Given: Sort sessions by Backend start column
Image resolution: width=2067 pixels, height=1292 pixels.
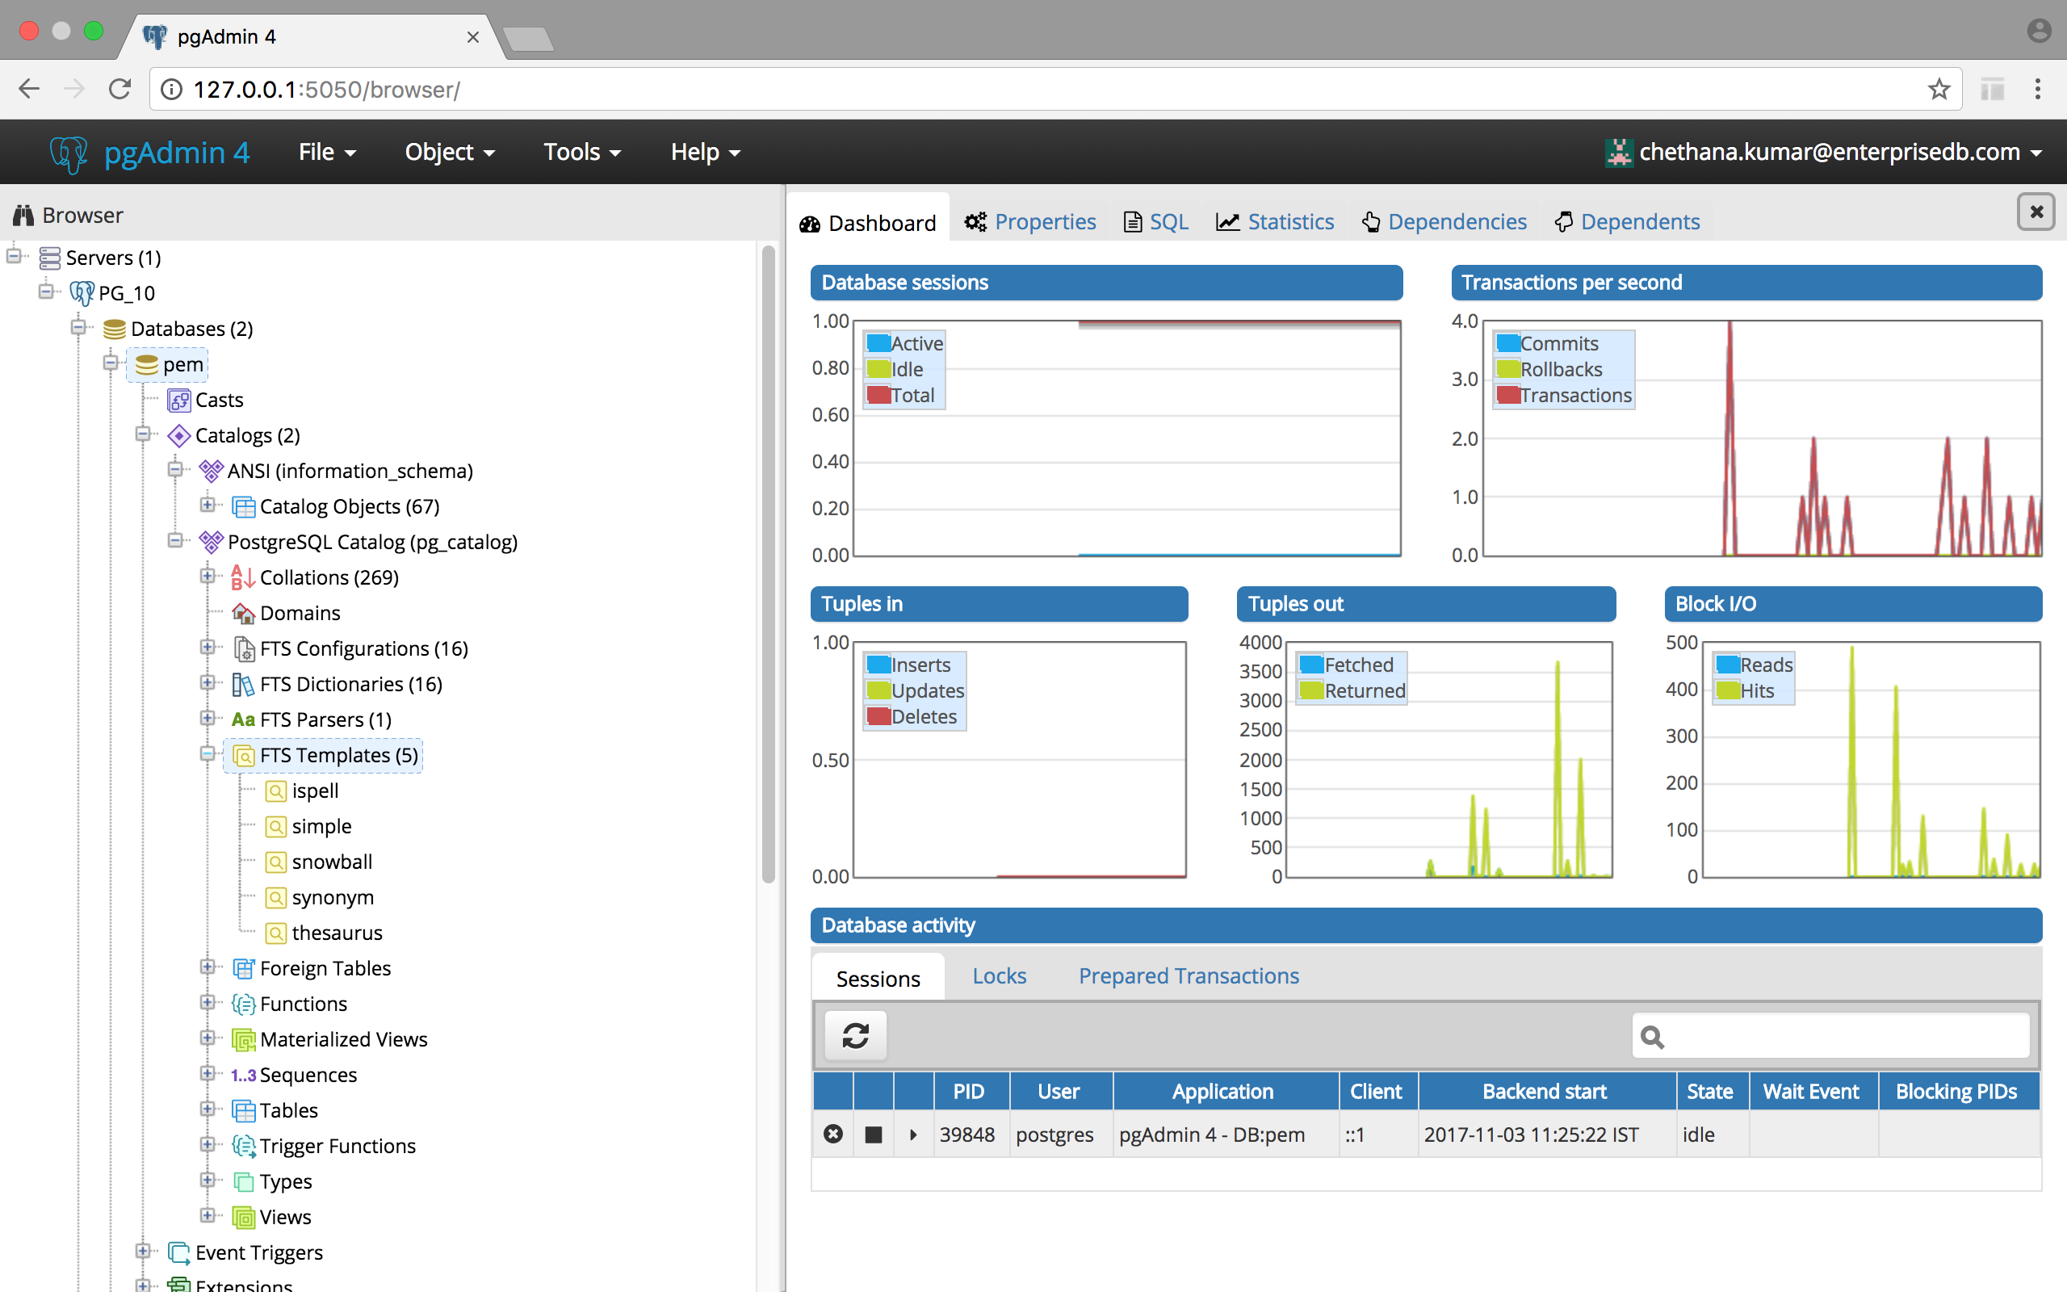Looking at the screenshot, I should pos(1546,1092).
